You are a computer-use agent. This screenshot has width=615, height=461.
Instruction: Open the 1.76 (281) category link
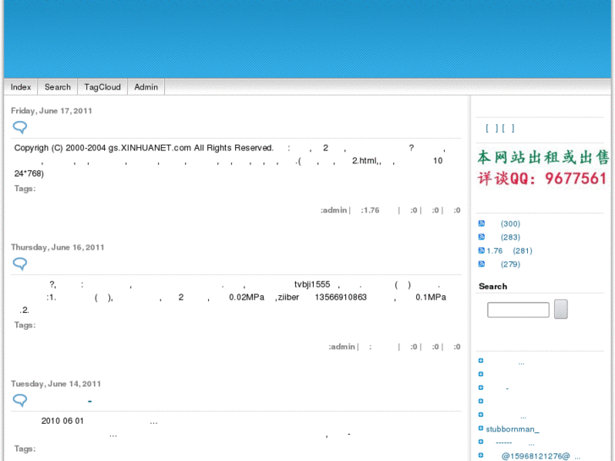tap(509, 250)
